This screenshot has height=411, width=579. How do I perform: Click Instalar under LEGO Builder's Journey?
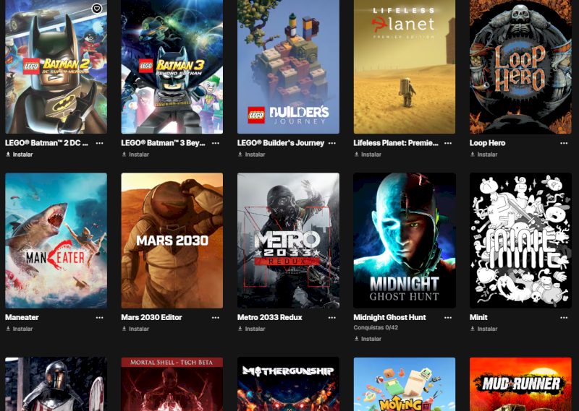click(251, 155)
